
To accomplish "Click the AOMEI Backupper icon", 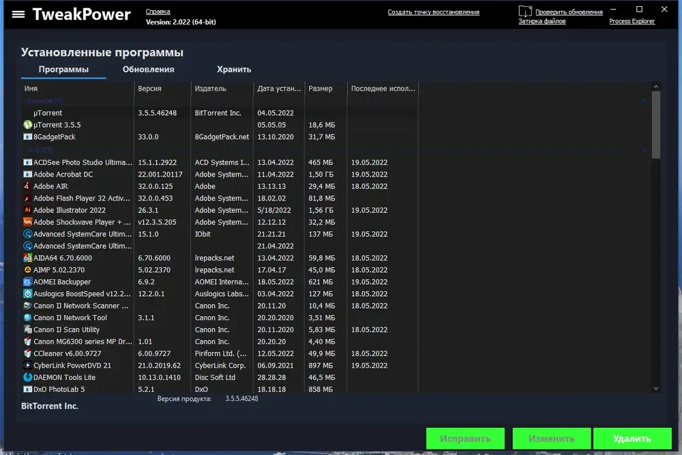I will click(x=27, y=282).
